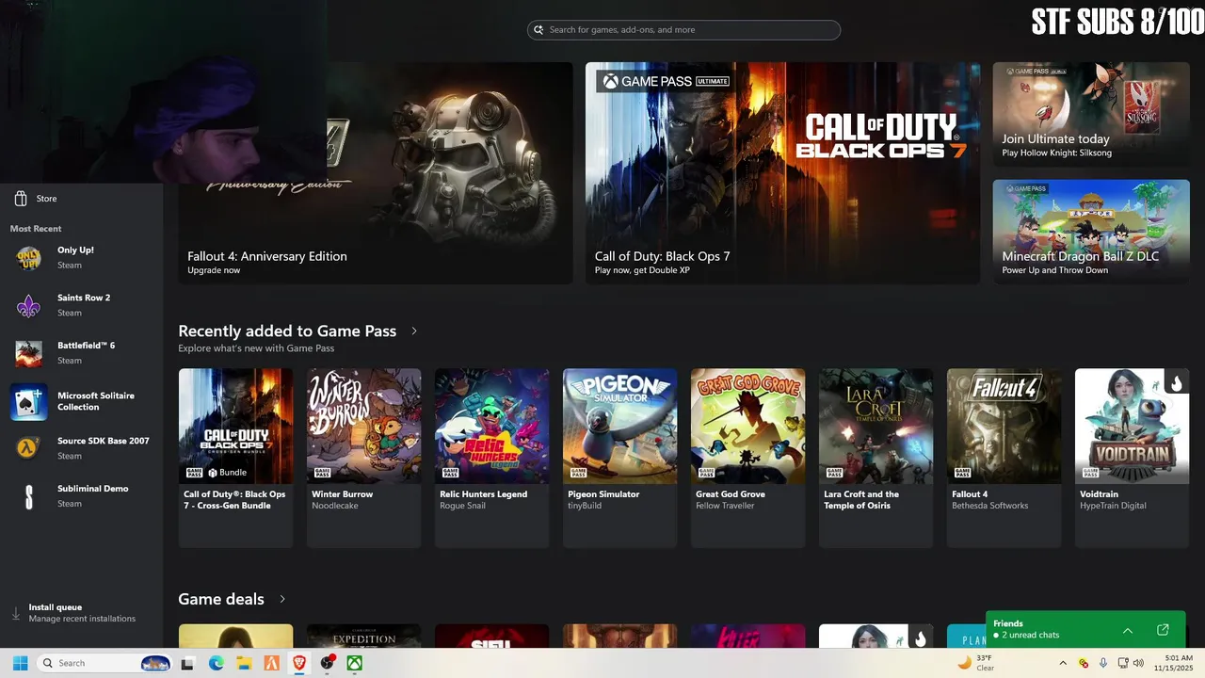Click microphone icon in system tray
Screen dimensions: 1205x678
tap(1103, 663)
